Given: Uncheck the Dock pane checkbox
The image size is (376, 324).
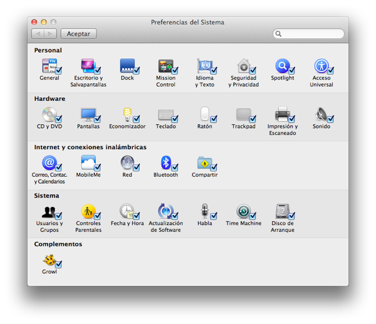Looking at the screenshot, I should [137, 71].
